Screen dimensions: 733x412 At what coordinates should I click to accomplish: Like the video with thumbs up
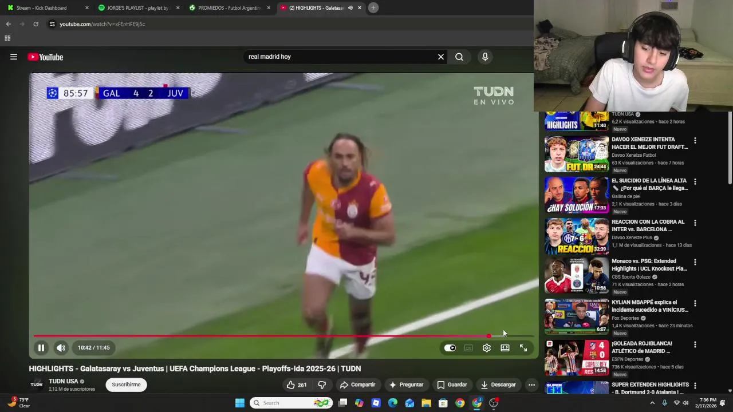[x=297, y=385]
